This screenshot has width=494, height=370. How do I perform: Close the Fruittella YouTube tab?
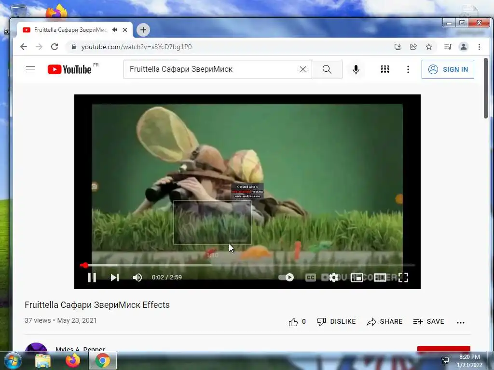[x=125, y=30]
